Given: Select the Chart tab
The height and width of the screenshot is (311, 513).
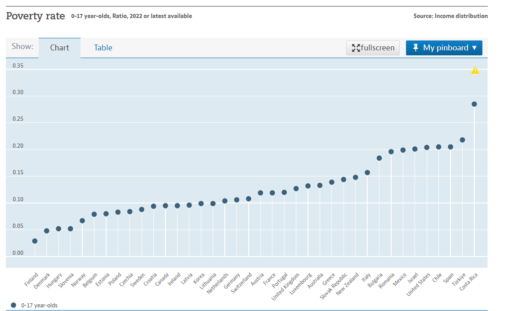Looking at the screenshot, I should coord(59,48).
